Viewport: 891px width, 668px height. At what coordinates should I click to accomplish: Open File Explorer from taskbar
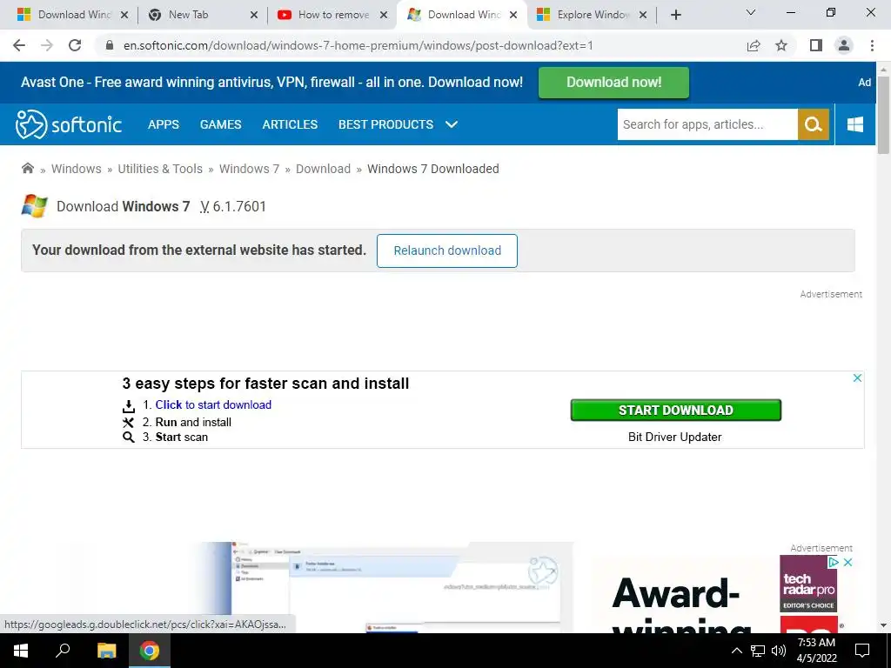click(x=106, y=651)
